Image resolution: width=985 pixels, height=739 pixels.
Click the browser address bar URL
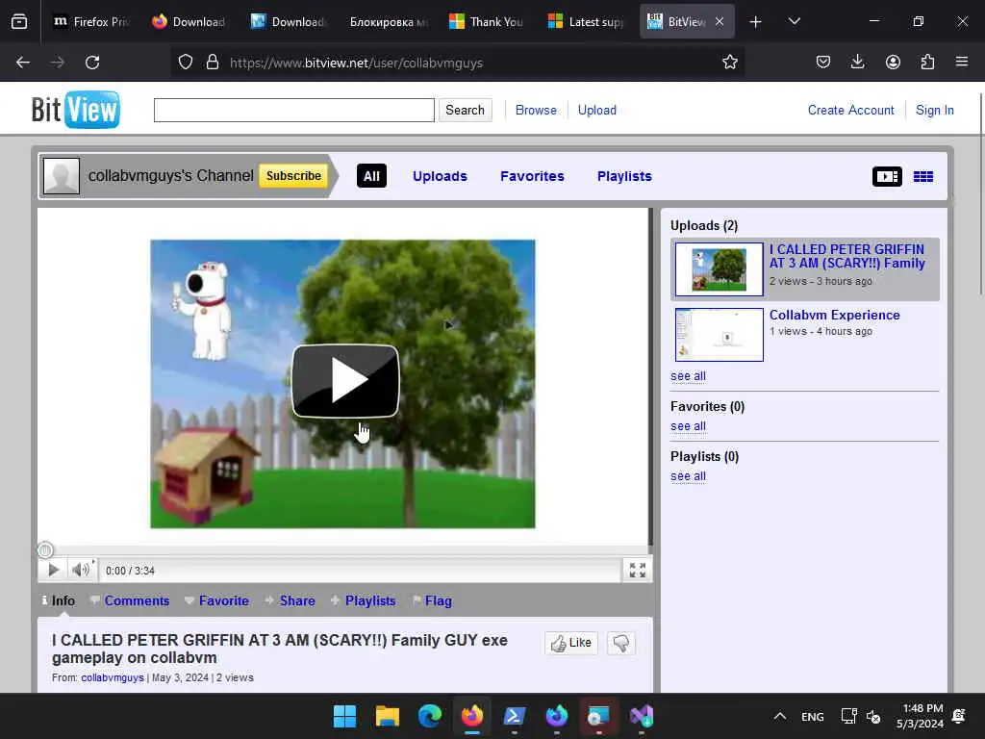[356, 63]
